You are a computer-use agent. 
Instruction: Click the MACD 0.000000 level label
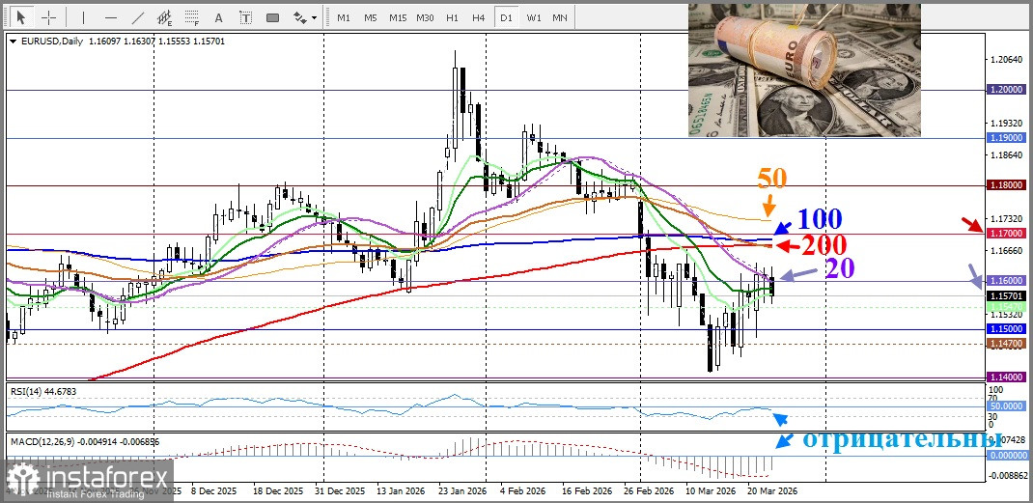1007,455
